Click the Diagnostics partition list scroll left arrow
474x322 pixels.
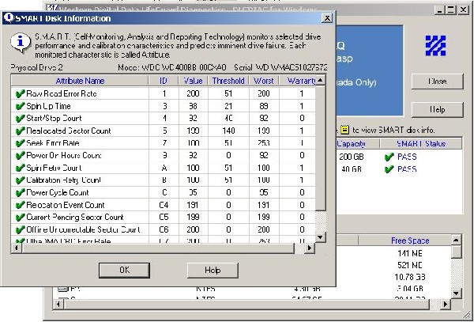(x=57, y=305)
